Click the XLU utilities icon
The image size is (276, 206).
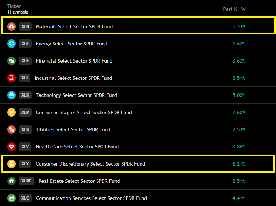click(x=11, y=129)
